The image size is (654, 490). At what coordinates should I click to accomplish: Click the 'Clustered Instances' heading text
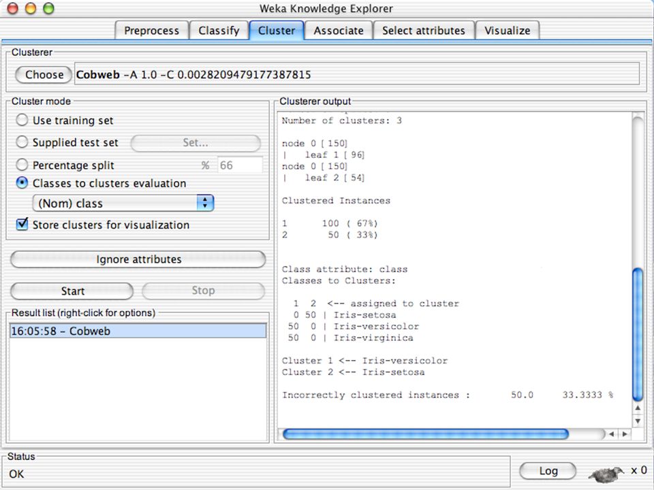pyautogui.click(x=336, y=200)
